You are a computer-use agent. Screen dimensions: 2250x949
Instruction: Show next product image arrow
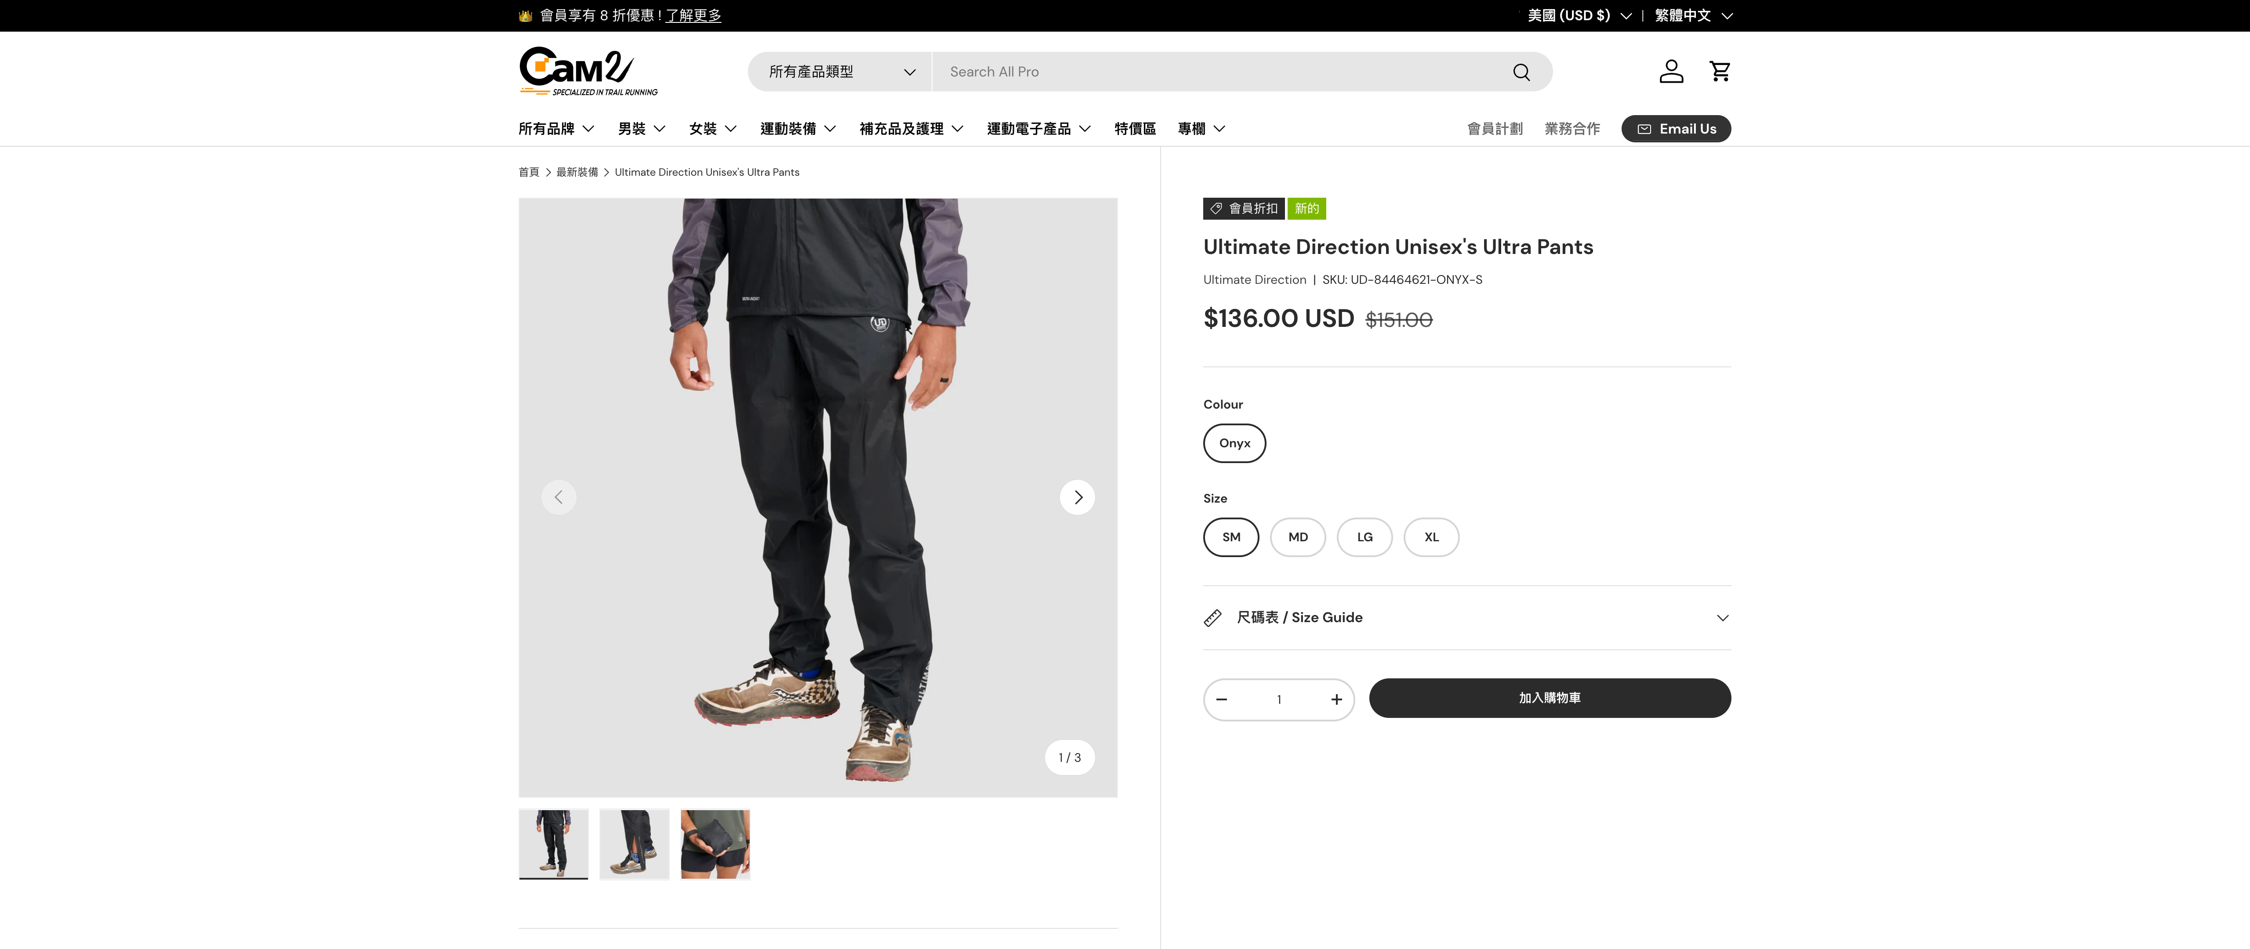coord(1077,498)
